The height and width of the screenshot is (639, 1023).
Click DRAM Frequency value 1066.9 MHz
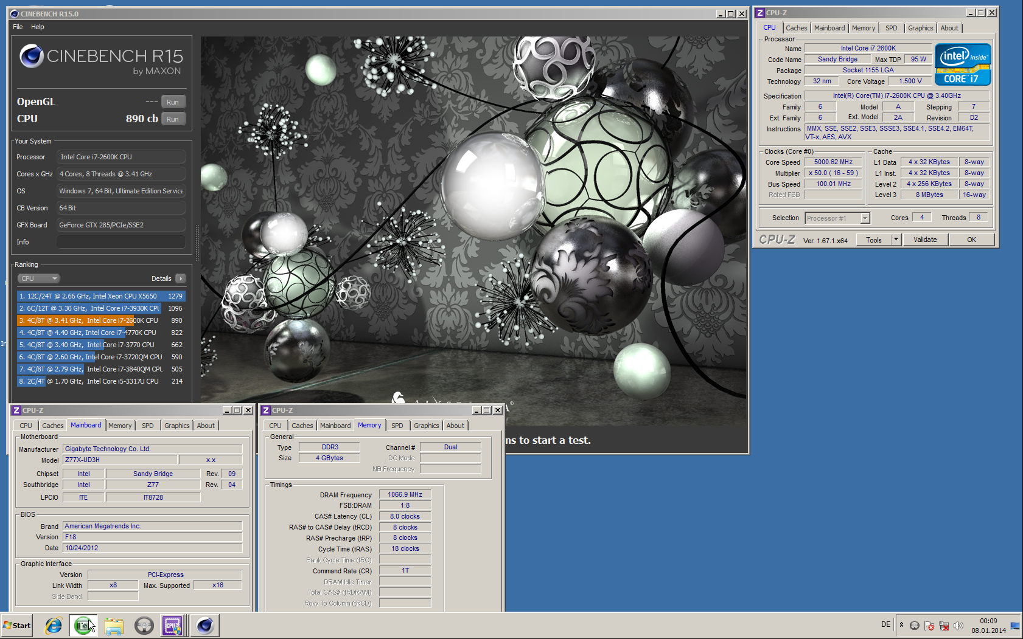tap(405, 495)
